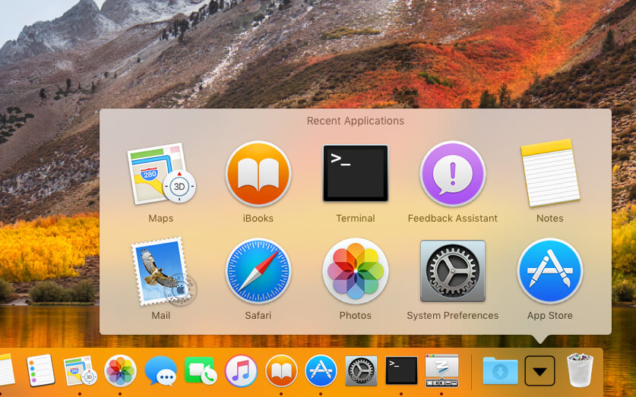Open Mail with the stamp icon
The image size is (636, 397).
click(x=161, y=272)
